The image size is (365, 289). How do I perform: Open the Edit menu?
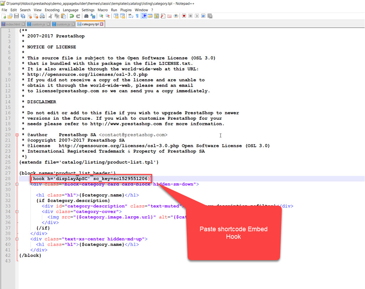(x=14, y=10)
